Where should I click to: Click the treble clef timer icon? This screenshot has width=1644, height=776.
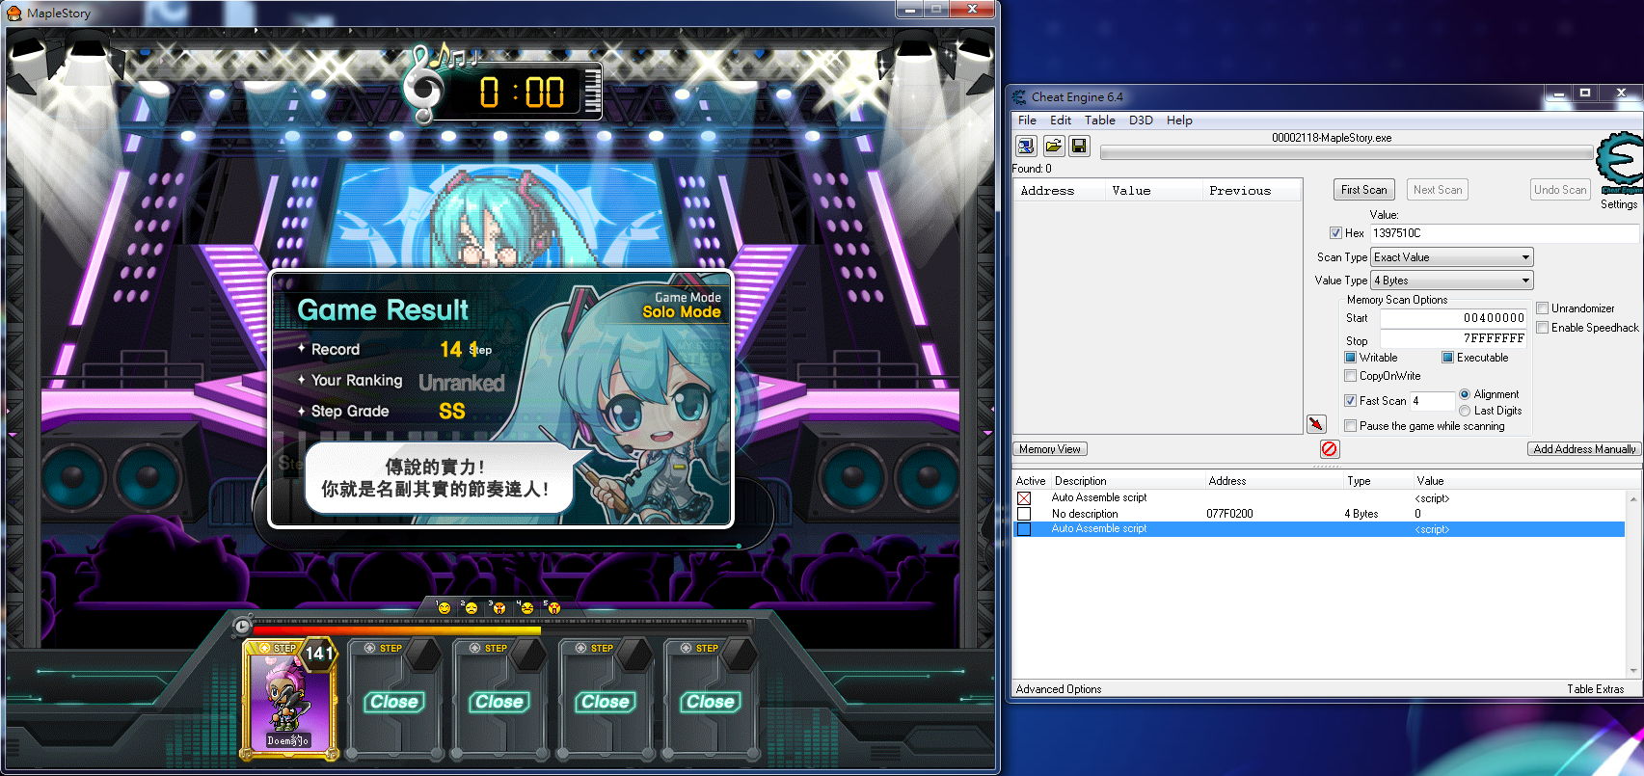424,85
